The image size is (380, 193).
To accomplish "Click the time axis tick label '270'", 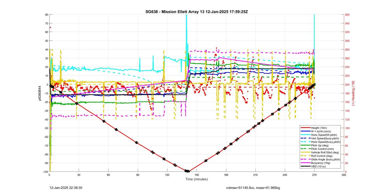I will tap(314, 175).
